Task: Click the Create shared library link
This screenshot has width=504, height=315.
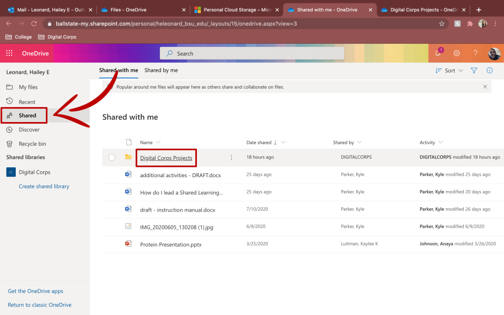Action: pos(44,186)
